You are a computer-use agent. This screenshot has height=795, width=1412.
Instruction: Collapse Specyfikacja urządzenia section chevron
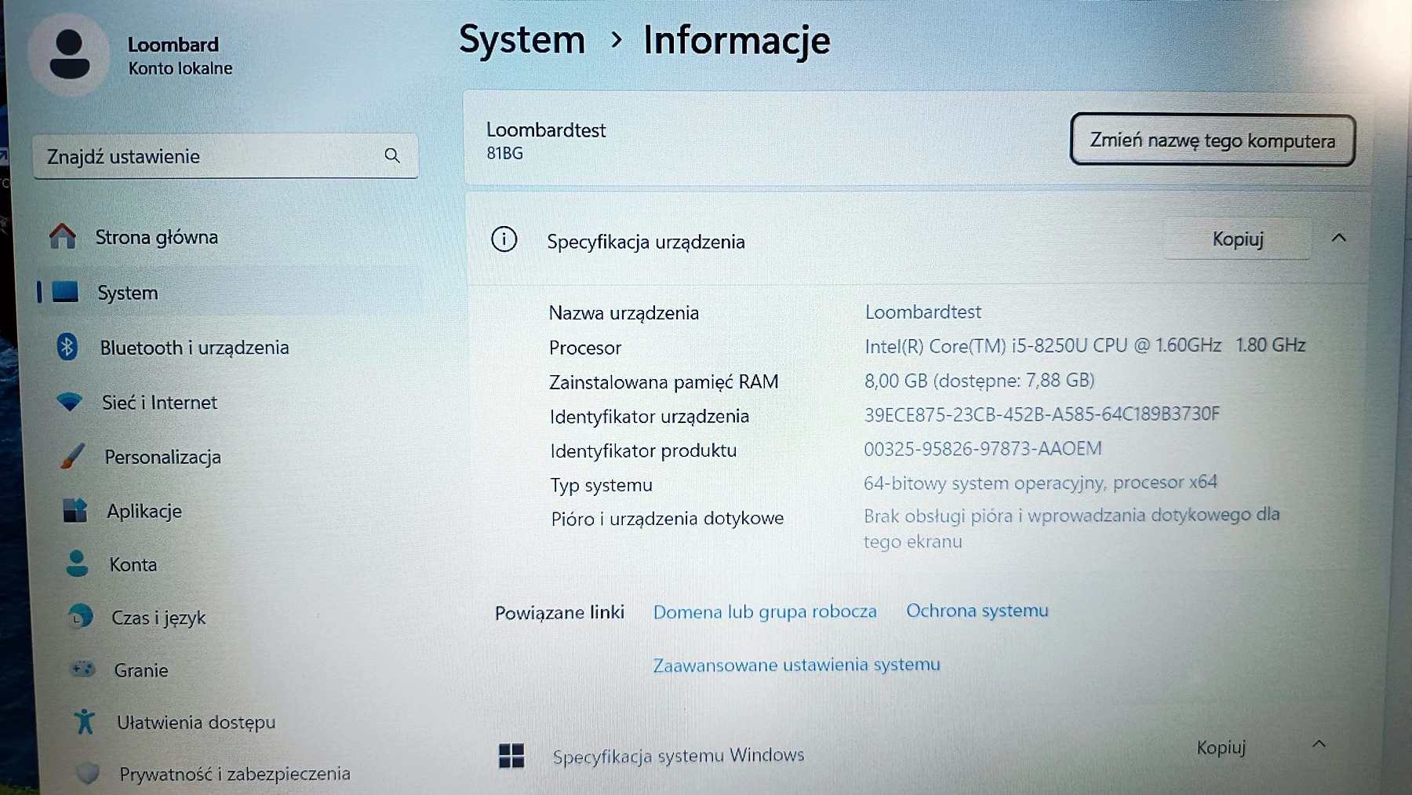click(x=1339, y=237)
